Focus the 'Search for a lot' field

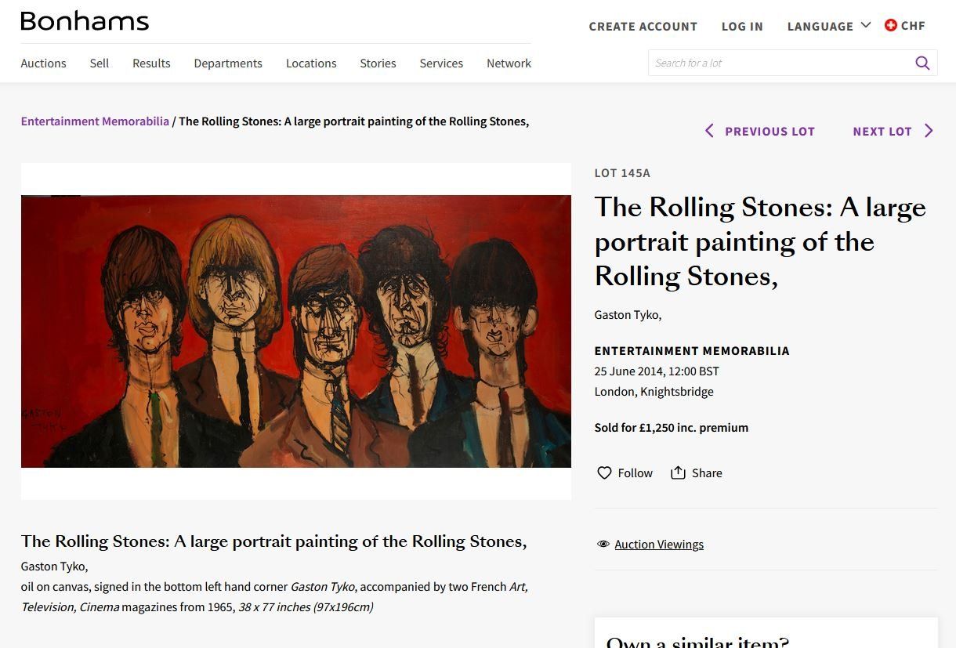(x=780, y=63)
